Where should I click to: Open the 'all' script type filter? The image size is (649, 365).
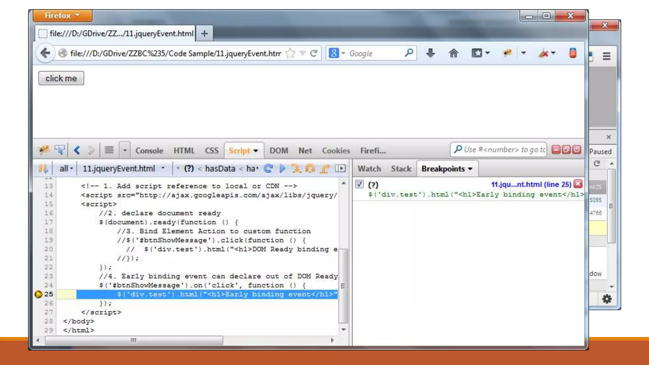click(66, 169)
